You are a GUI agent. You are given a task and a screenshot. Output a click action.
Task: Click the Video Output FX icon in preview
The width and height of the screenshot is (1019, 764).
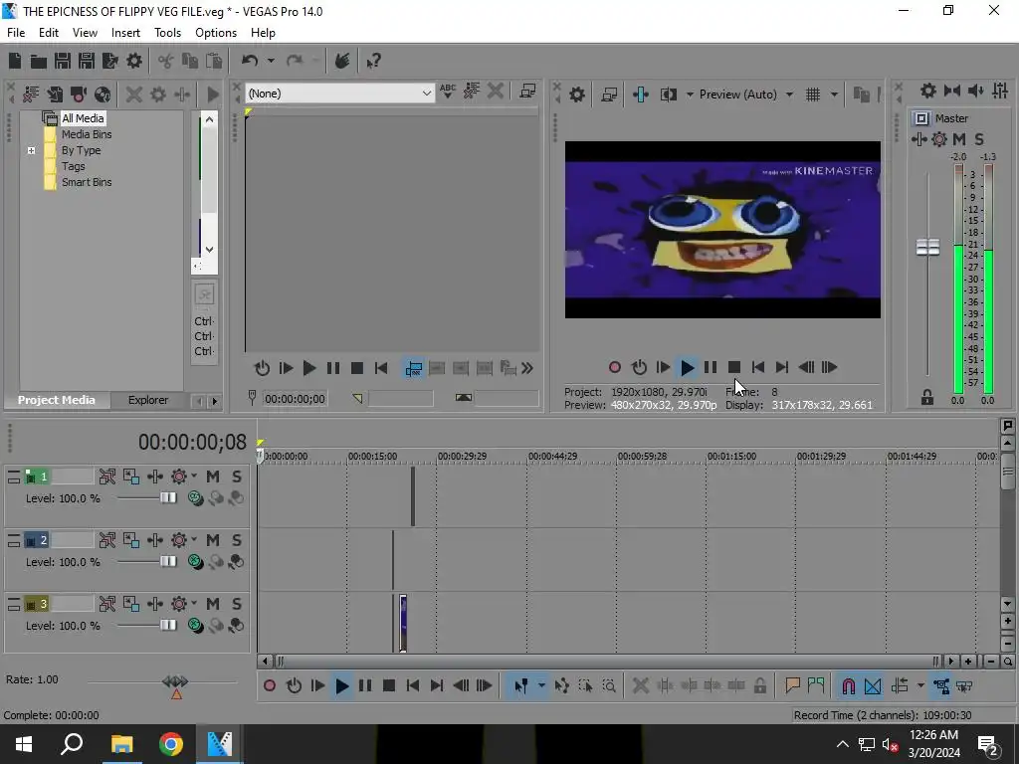pyautogui.click(x=641, y=95)
